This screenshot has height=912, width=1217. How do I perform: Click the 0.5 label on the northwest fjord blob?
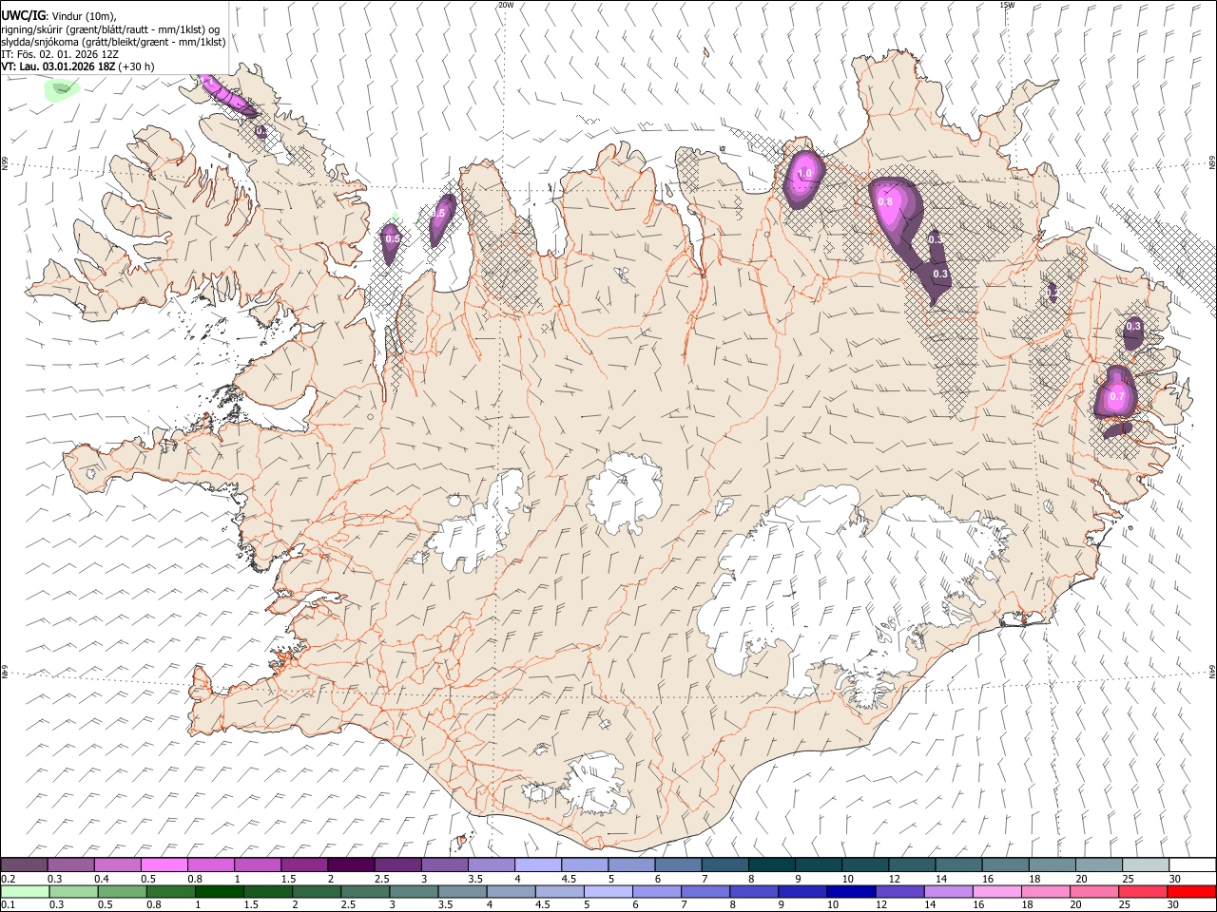pos(393,238)
